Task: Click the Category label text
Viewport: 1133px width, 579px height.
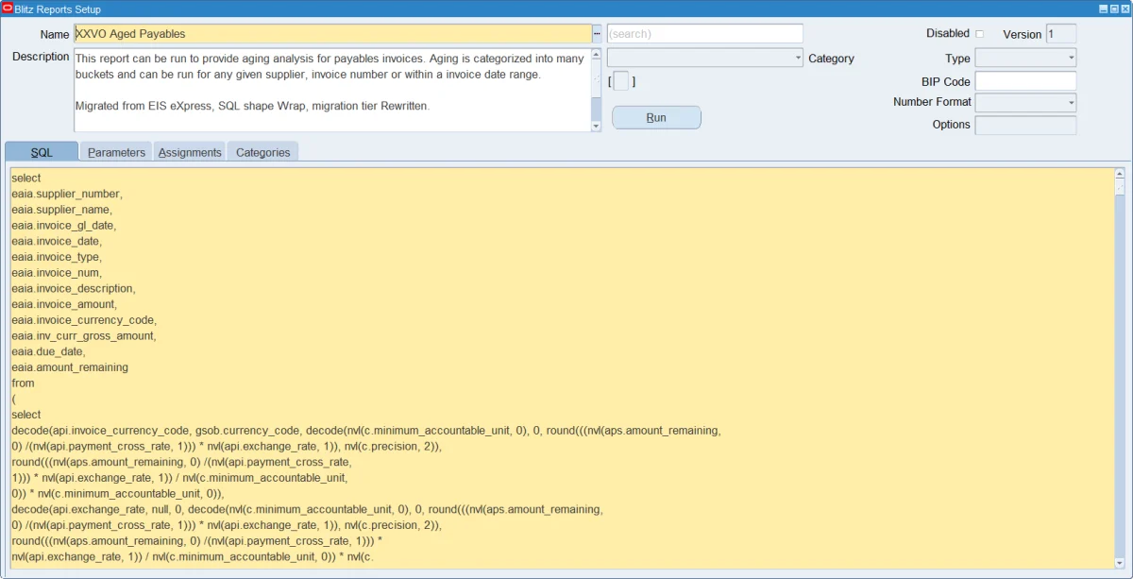Action: [831, 59]
